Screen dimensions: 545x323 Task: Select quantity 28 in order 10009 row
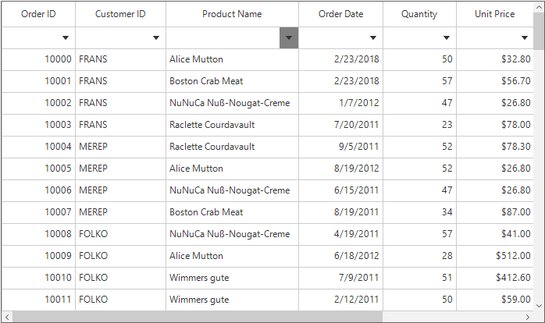click(x=419, y=257)
